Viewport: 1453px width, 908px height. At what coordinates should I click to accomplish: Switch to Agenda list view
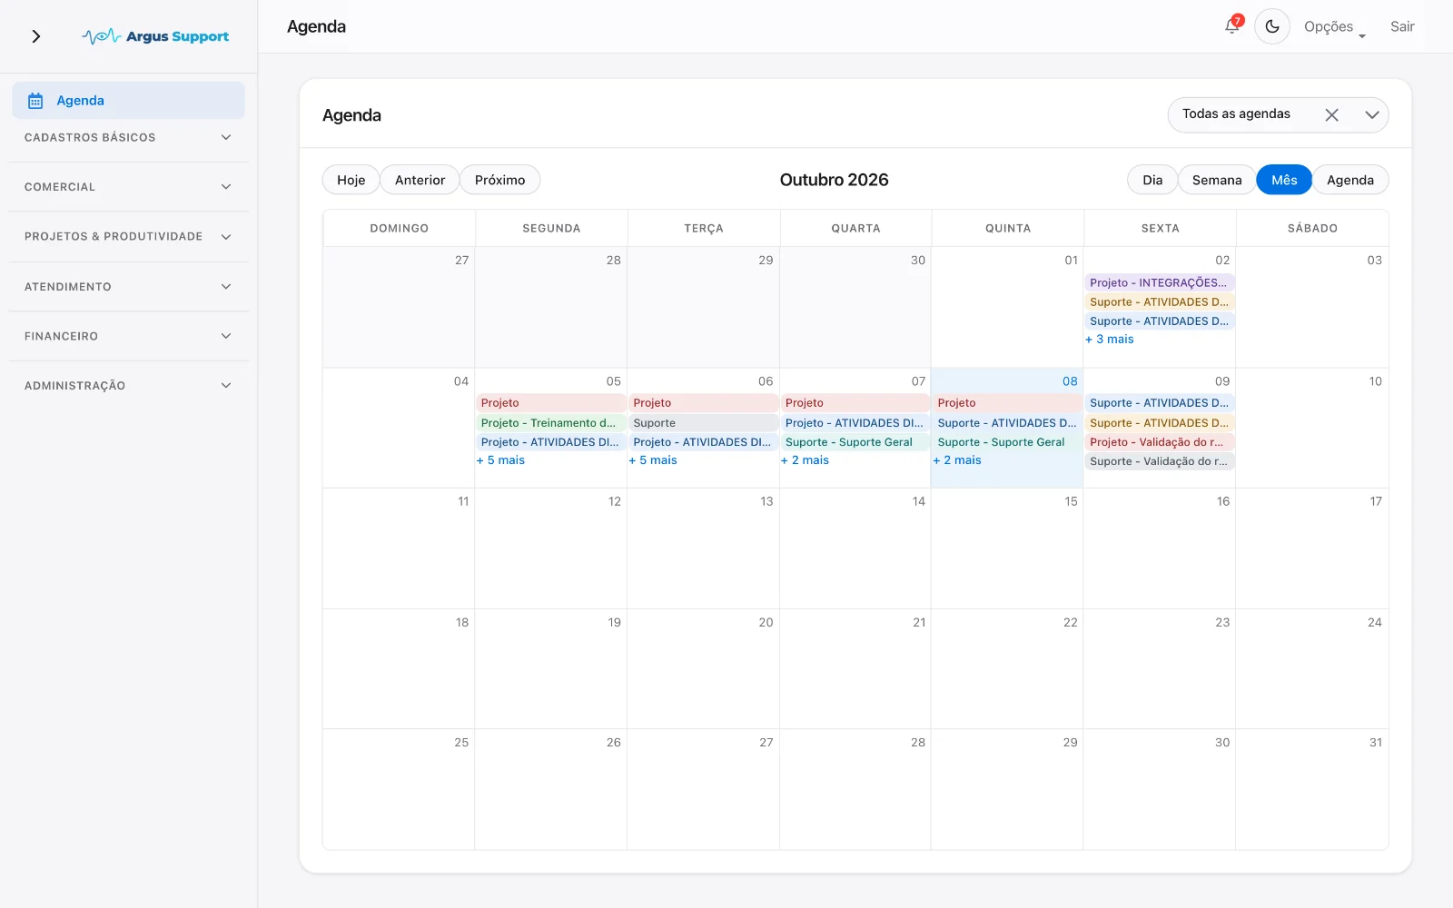(1350, 180)
